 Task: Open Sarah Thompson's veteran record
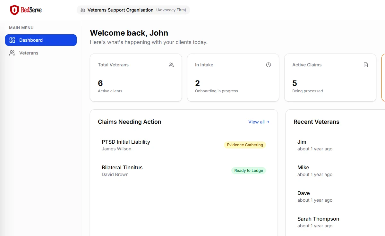pos(318,219)
